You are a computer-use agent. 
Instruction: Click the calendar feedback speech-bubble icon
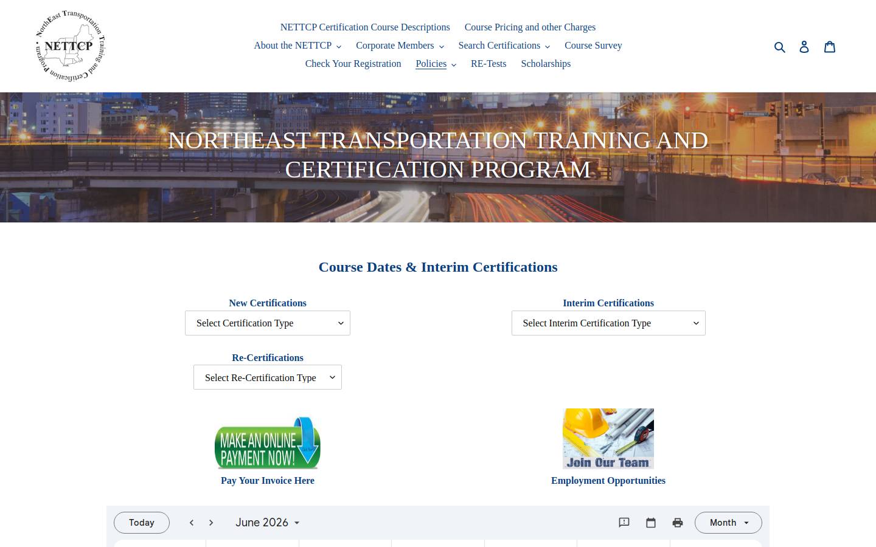pyautogui.click(x=624, y=523)
